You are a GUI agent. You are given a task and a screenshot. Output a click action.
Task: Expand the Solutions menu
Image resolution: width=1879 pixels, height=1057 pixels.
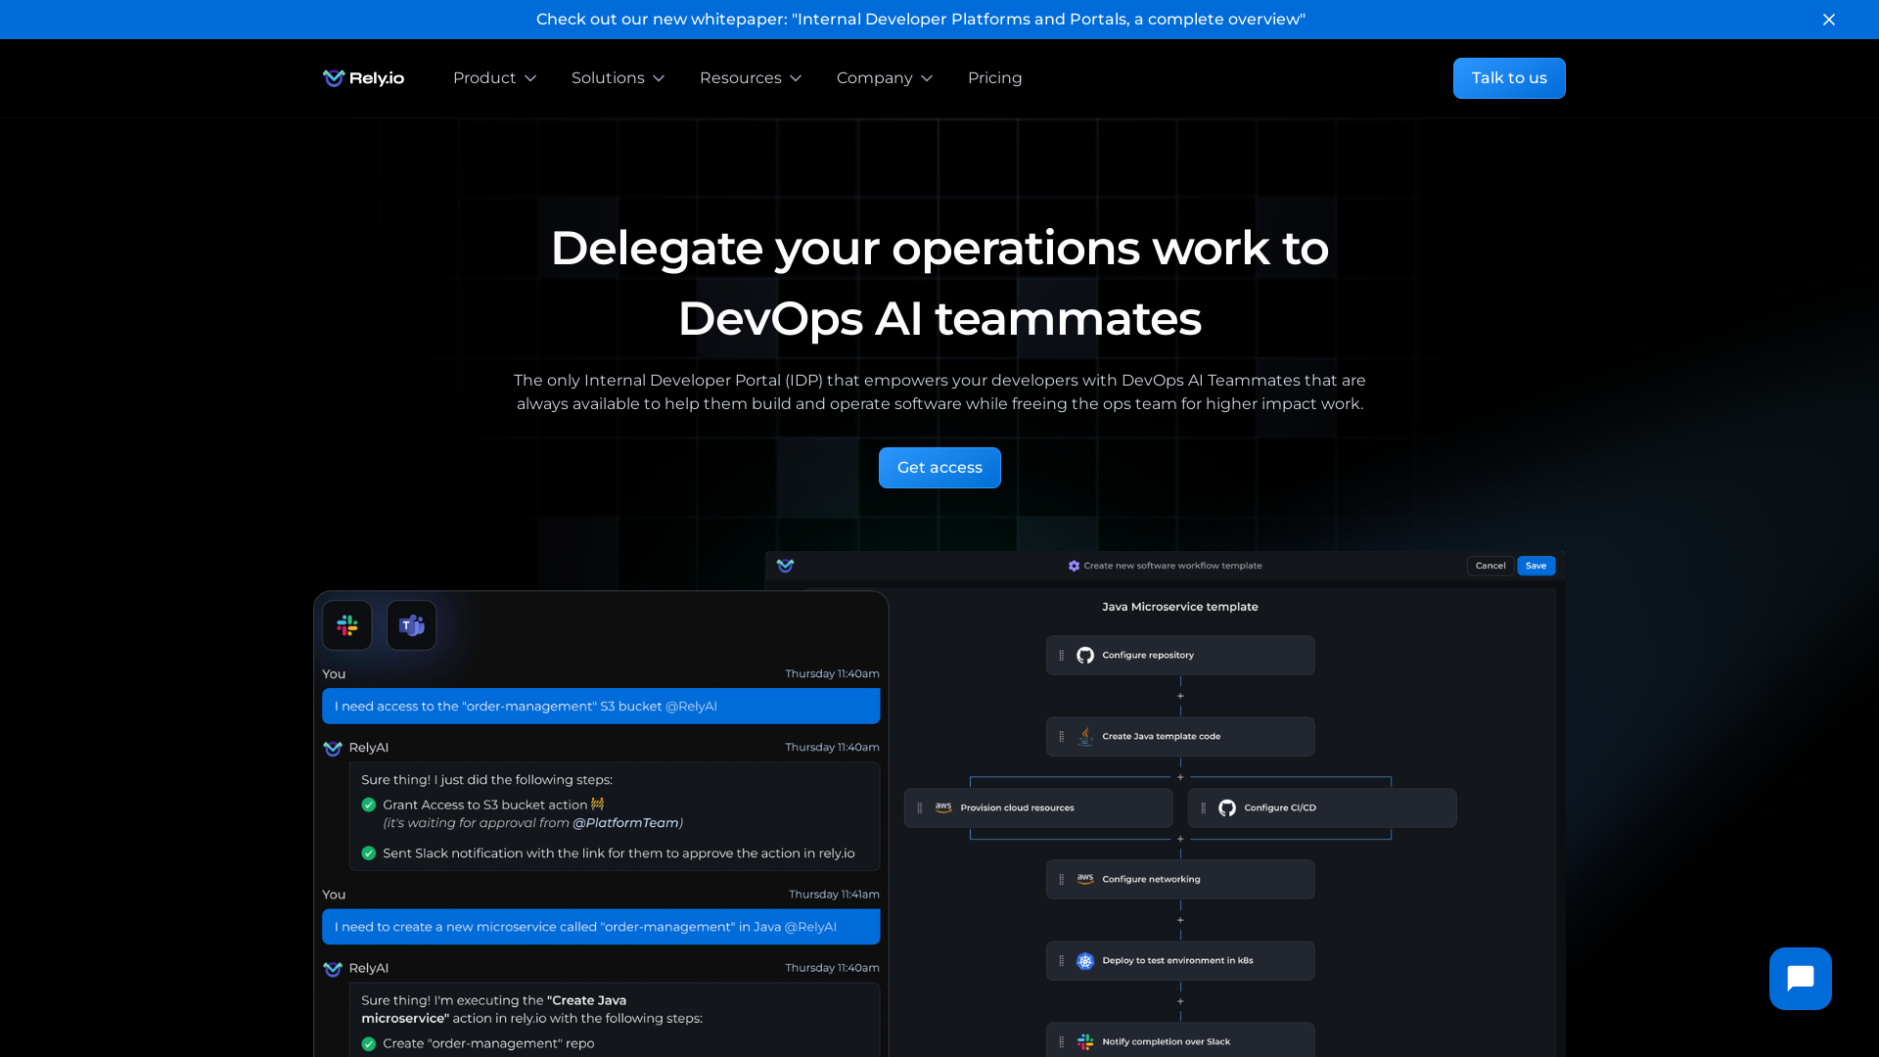(x=618, y=78)
